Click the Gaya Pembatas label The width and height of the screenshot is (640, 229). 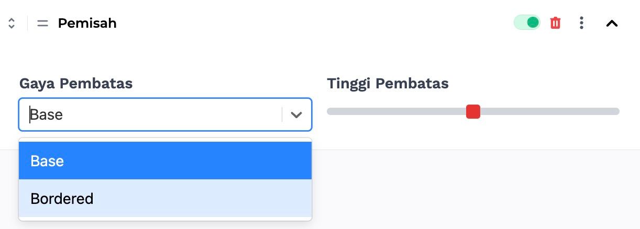(76, 83)
